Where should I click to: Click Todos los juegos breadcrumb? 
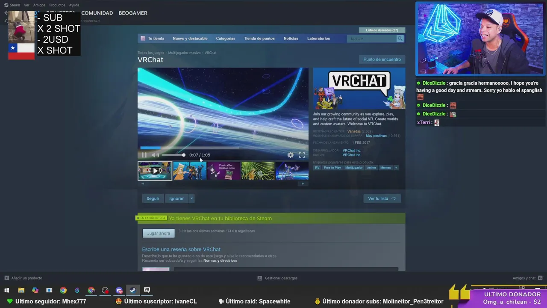(x=151, y=53)
